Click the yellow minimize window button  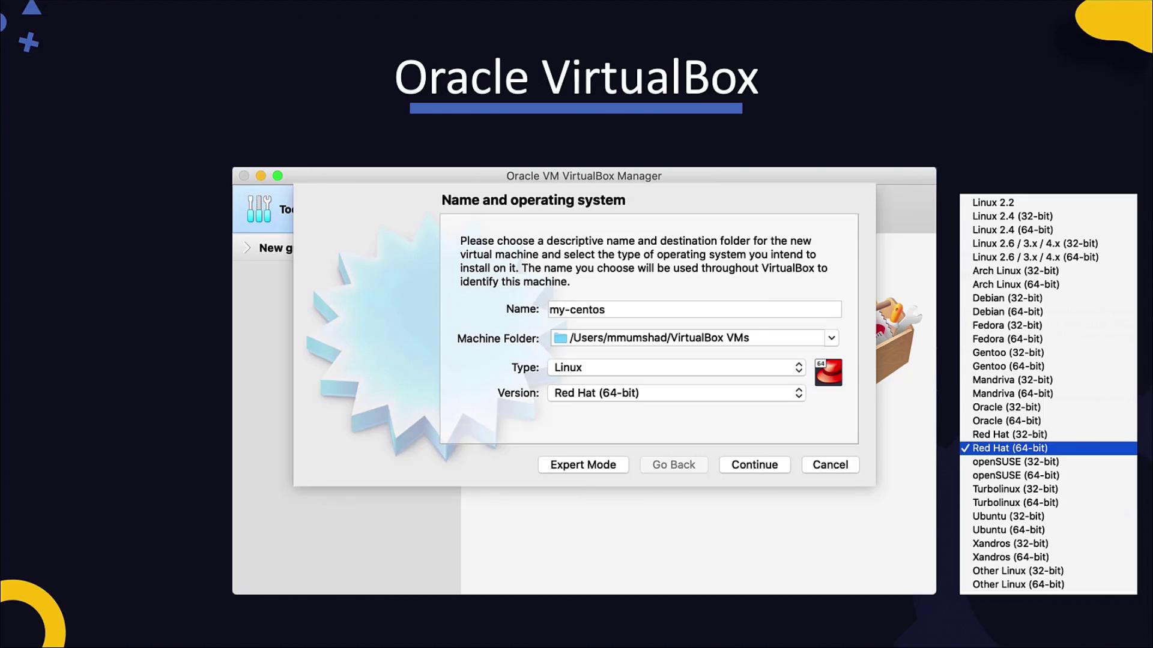261,176
